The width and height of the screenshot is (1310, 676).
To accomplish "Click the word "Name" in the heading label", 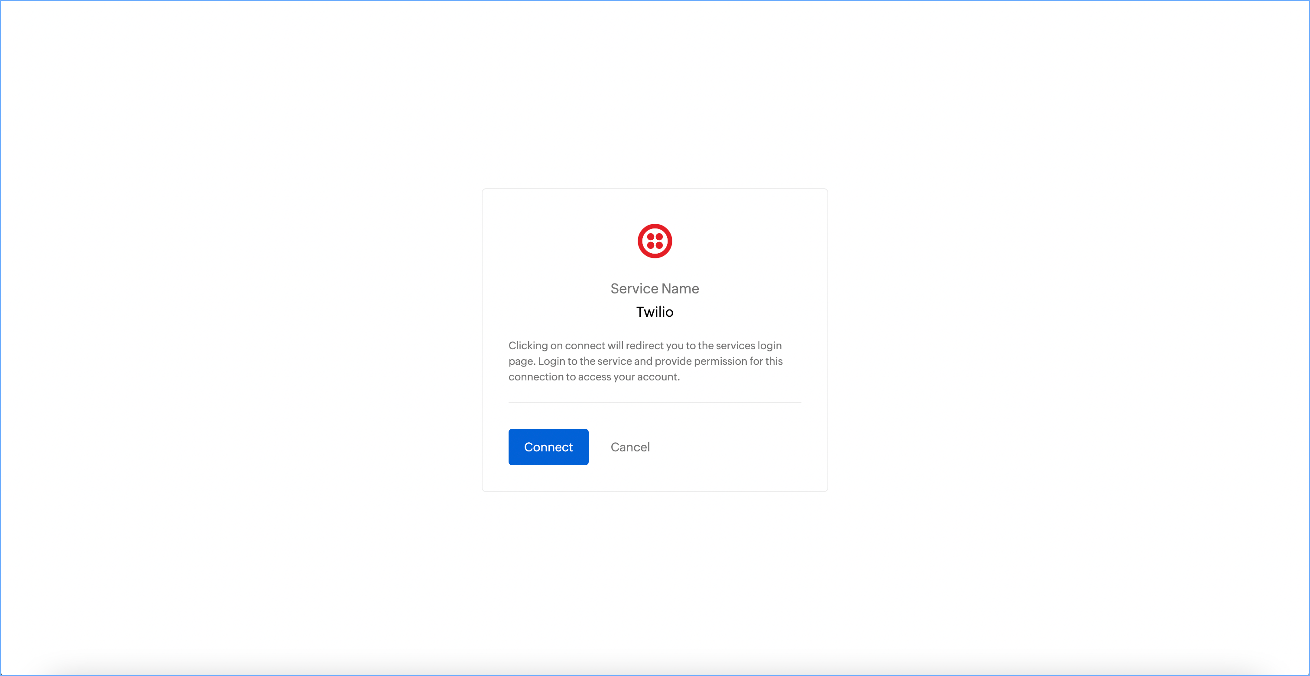I will [x=681, y=289].
